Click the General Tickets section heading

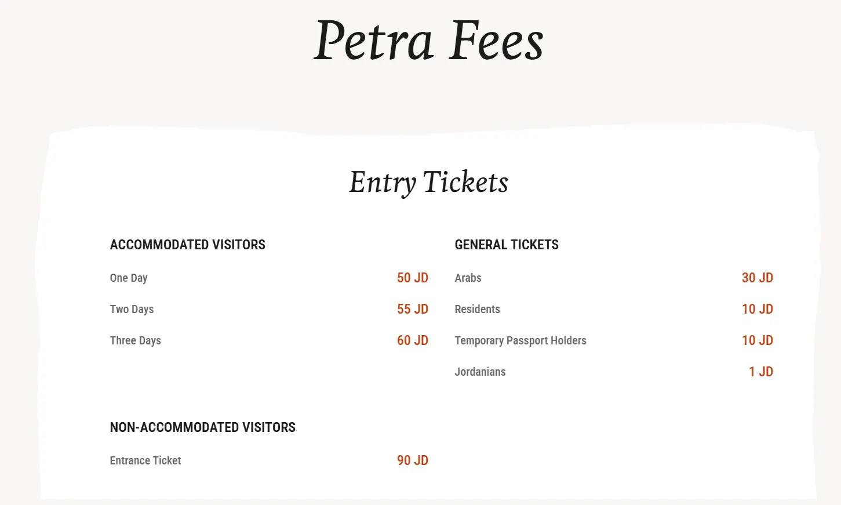coord(507,245)
